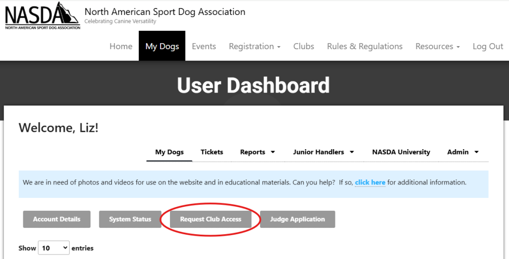
Task: Click the Request Club Access button
Action: 211,219
